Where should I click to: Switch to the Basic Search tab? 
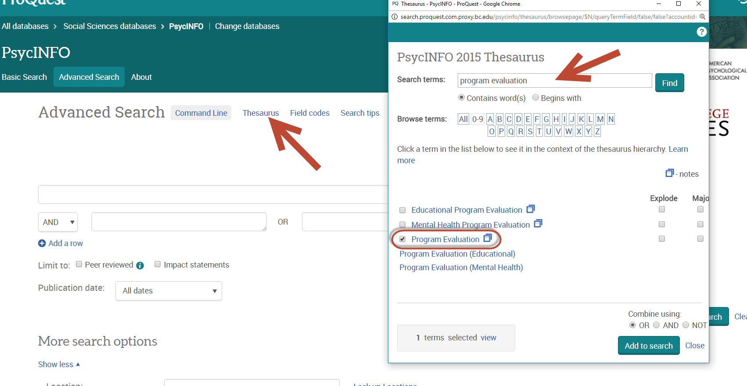click(24, 77)
